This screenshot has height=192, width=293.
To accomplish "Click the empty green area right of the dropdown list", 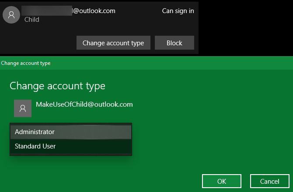I will point(210,139).
